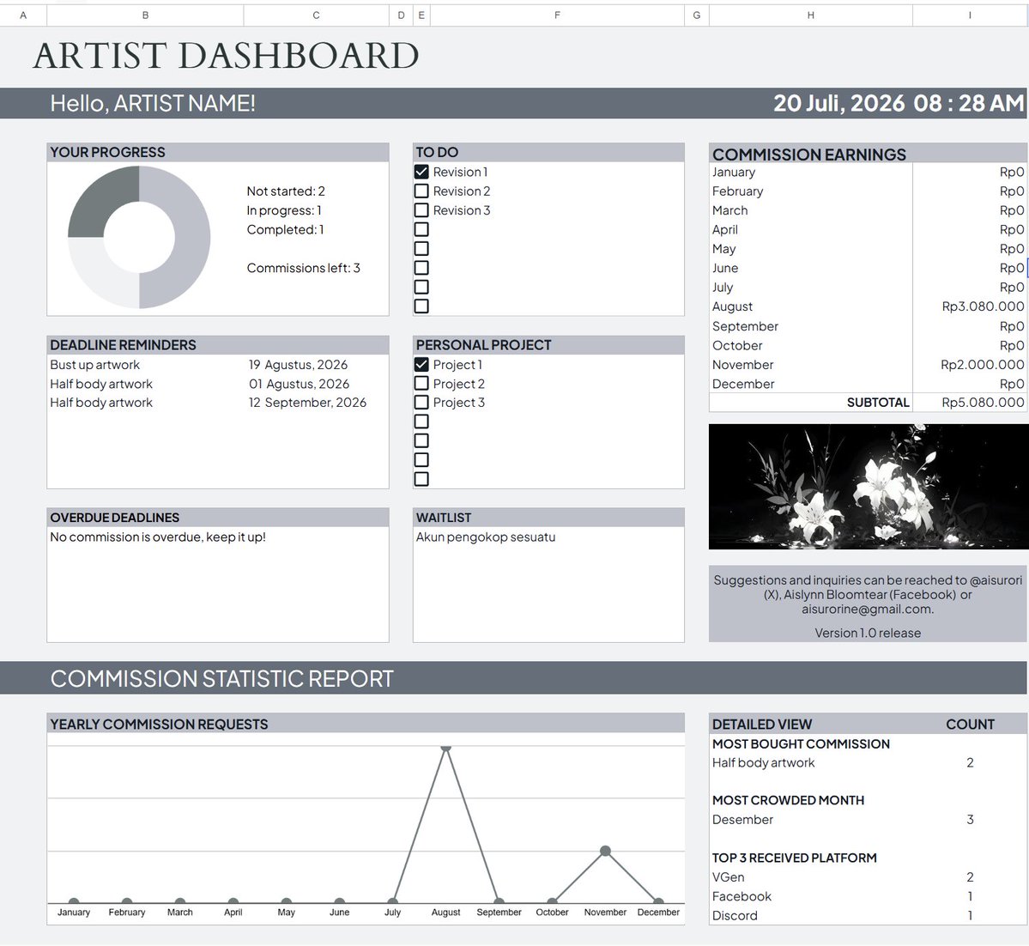The width and height of the screenshot is (1029, 946).
Task: Select the February earnings month cell
Action: click(811, 191)
